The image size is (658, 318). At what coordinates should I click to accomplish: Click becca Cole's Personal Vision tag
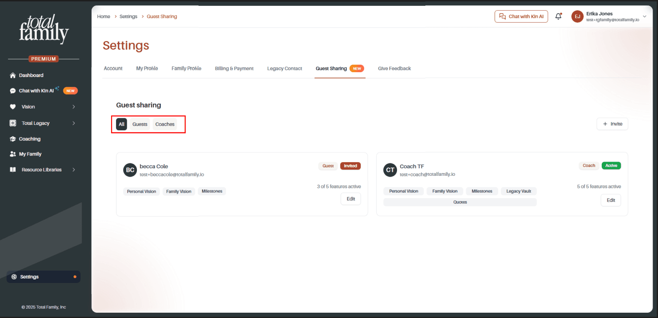click(x=141, y=191)
